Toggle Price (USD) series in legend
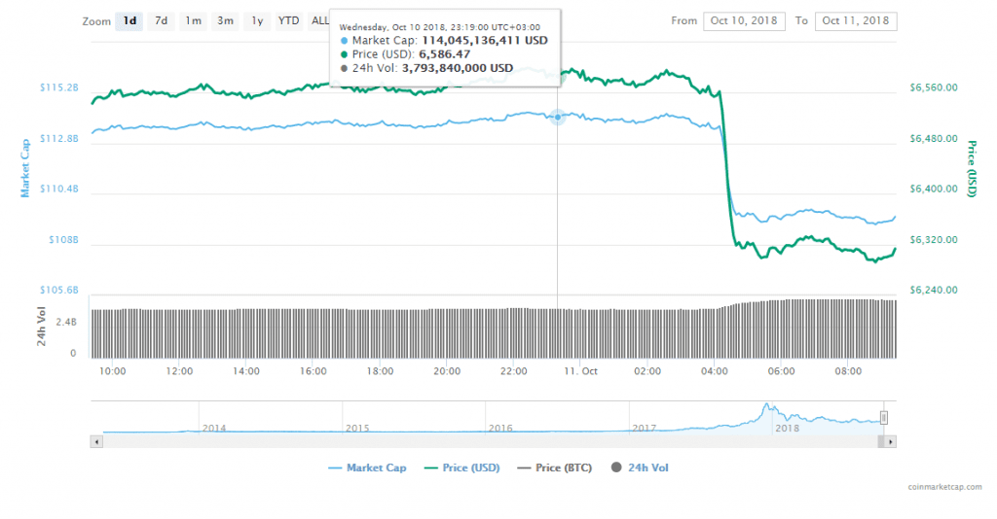Screen dimensions: 997x519 pyautogui.click(x=462, y=467)
